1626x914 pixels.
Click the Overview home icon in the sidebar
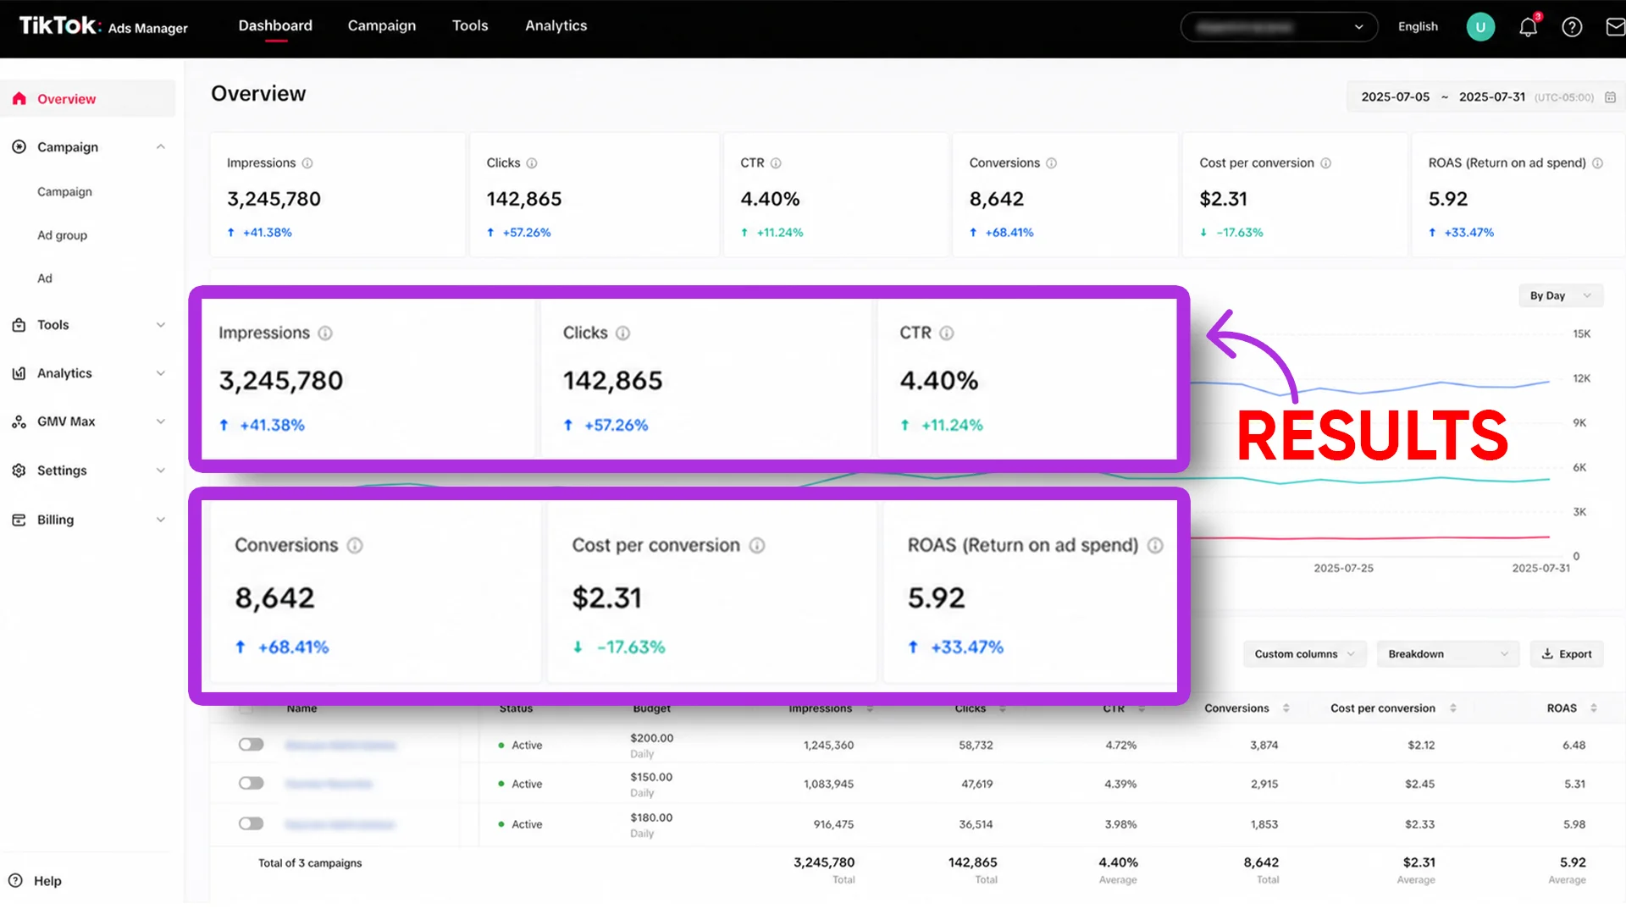(19, 99)
